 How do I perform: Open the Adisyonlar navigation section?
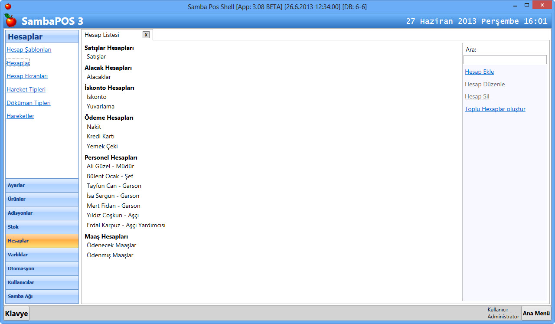(42, 213)
